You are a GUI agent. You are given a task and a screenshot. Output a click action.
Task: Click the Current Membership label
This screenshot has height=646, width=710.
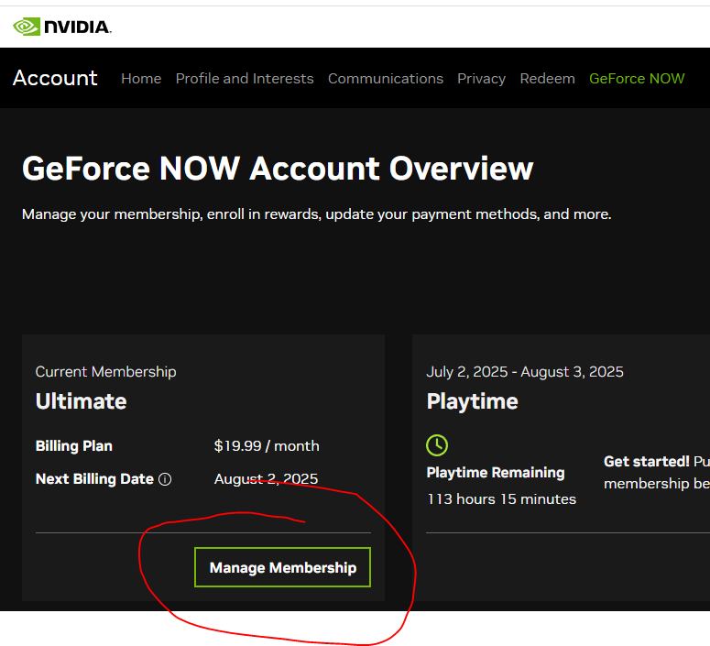[105, 372]
